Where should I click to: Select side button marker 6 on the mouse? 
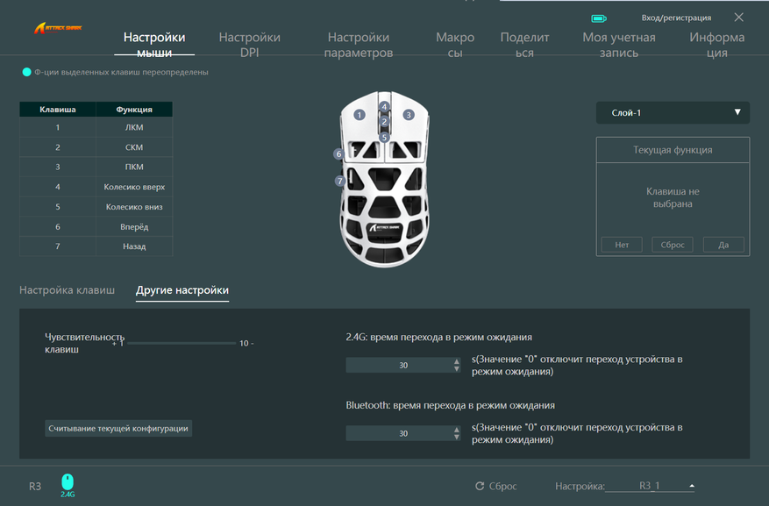(338, 154)
